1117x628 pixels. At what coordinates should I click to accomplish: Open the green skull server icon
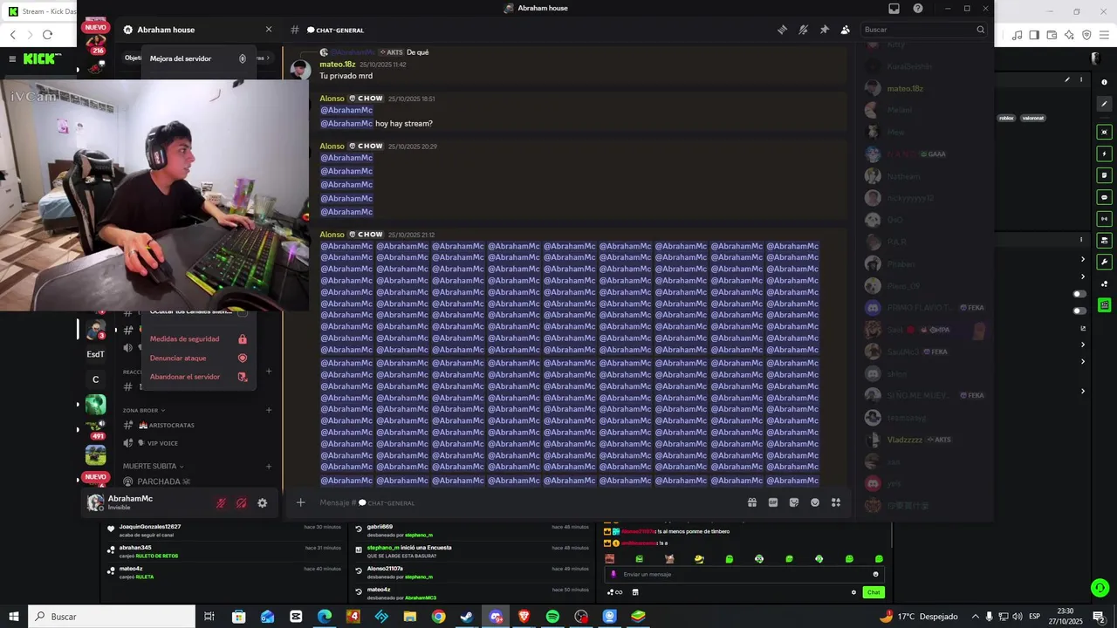pos(96,405)
